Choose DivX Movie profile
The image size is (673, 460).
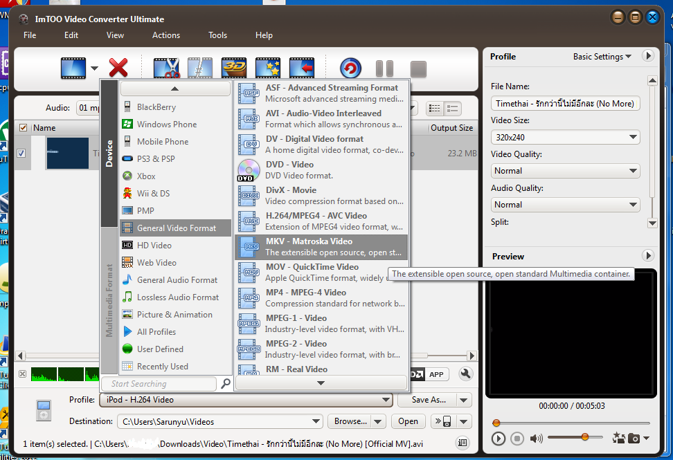[321, 196]
